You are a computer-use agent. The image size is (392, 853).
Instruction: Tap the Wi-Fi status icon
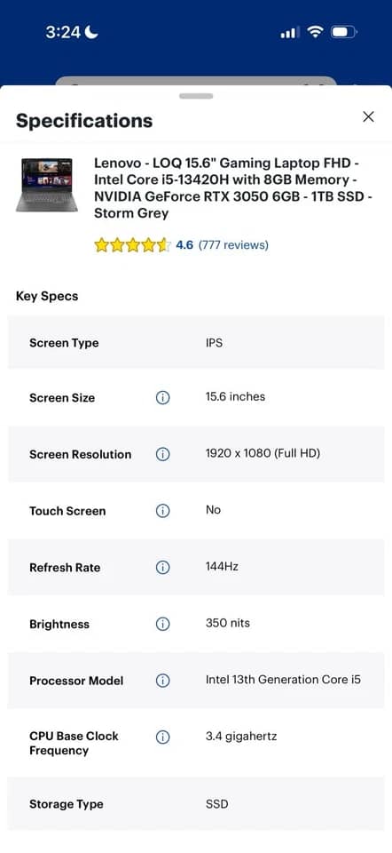(x=315, y=32)
